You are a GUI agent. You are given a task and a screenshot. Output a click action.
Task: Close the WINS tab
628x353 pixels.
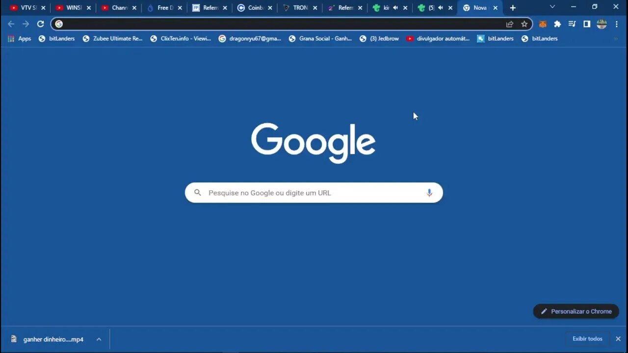[89, 8]
